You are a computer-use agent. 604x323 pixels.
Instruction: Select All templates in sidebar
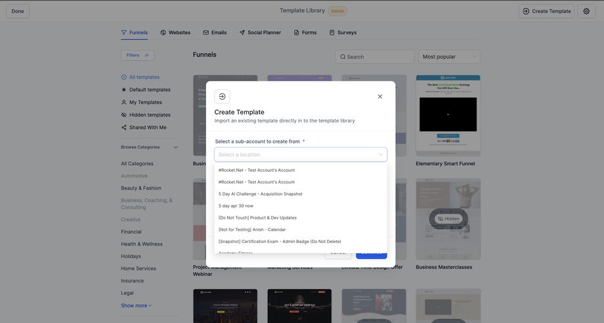coord(140,77)
